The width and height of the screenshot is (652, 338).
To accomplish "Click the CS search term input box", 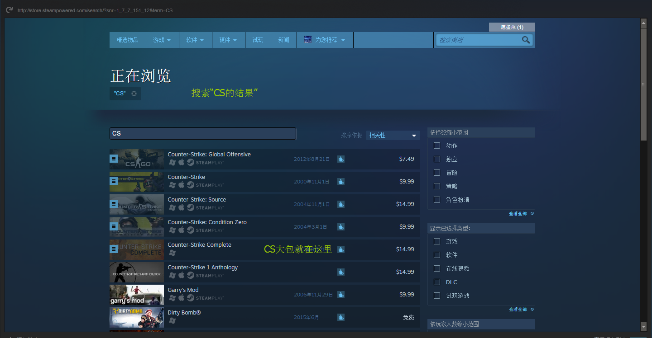I will point(203,133).
